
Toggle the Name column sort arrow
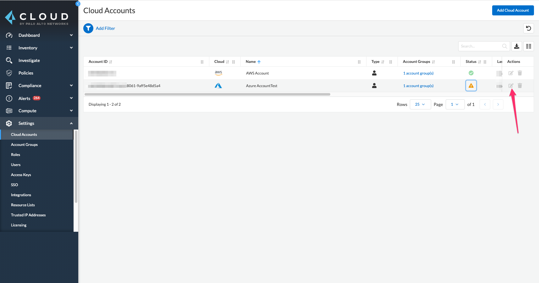(259, 62)
